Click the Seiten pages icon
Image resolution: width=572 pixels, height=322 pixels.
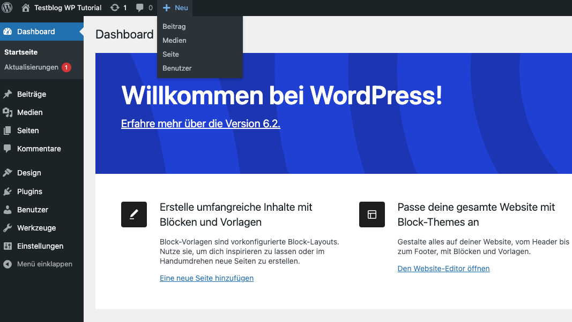[x=8, y=131]
